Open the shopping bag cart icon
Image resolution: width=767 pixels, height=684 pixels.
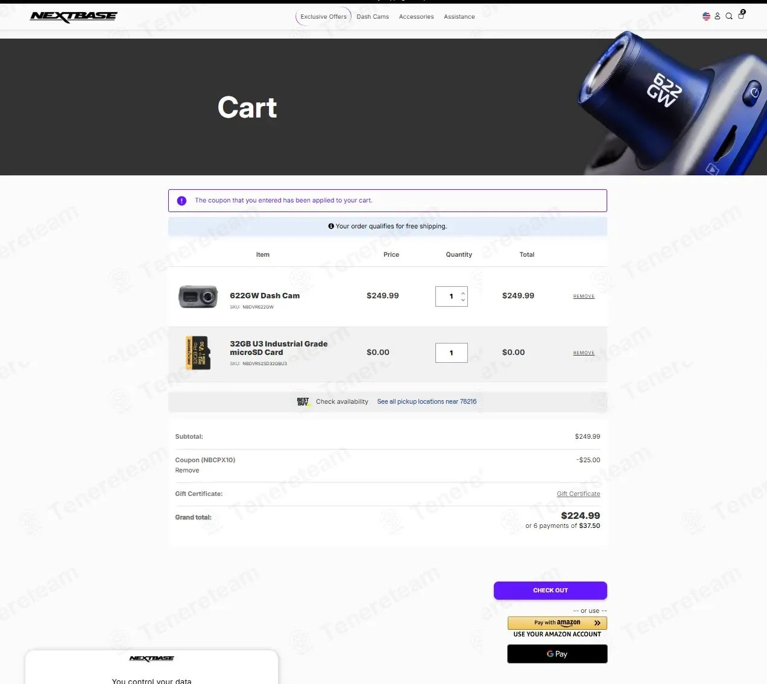741,15
